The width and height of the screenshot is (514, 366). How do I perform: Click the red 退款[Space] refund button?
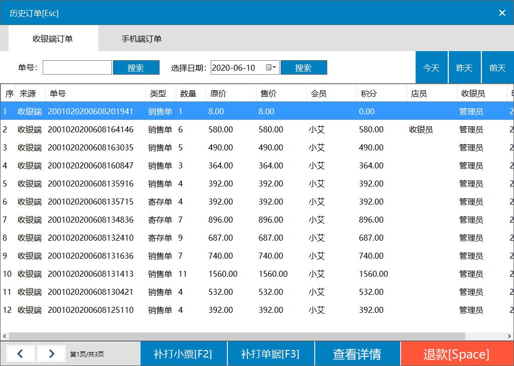click(x=456, y=354)
